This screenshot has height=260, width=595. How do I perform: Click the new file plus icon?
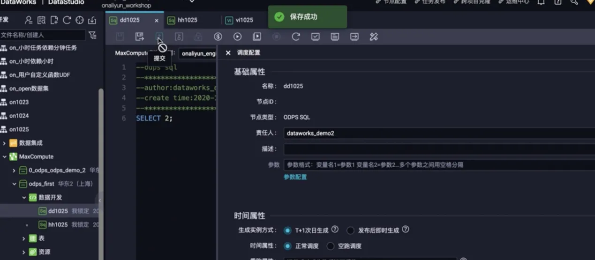pyautogui.click(x=54, y=20)
